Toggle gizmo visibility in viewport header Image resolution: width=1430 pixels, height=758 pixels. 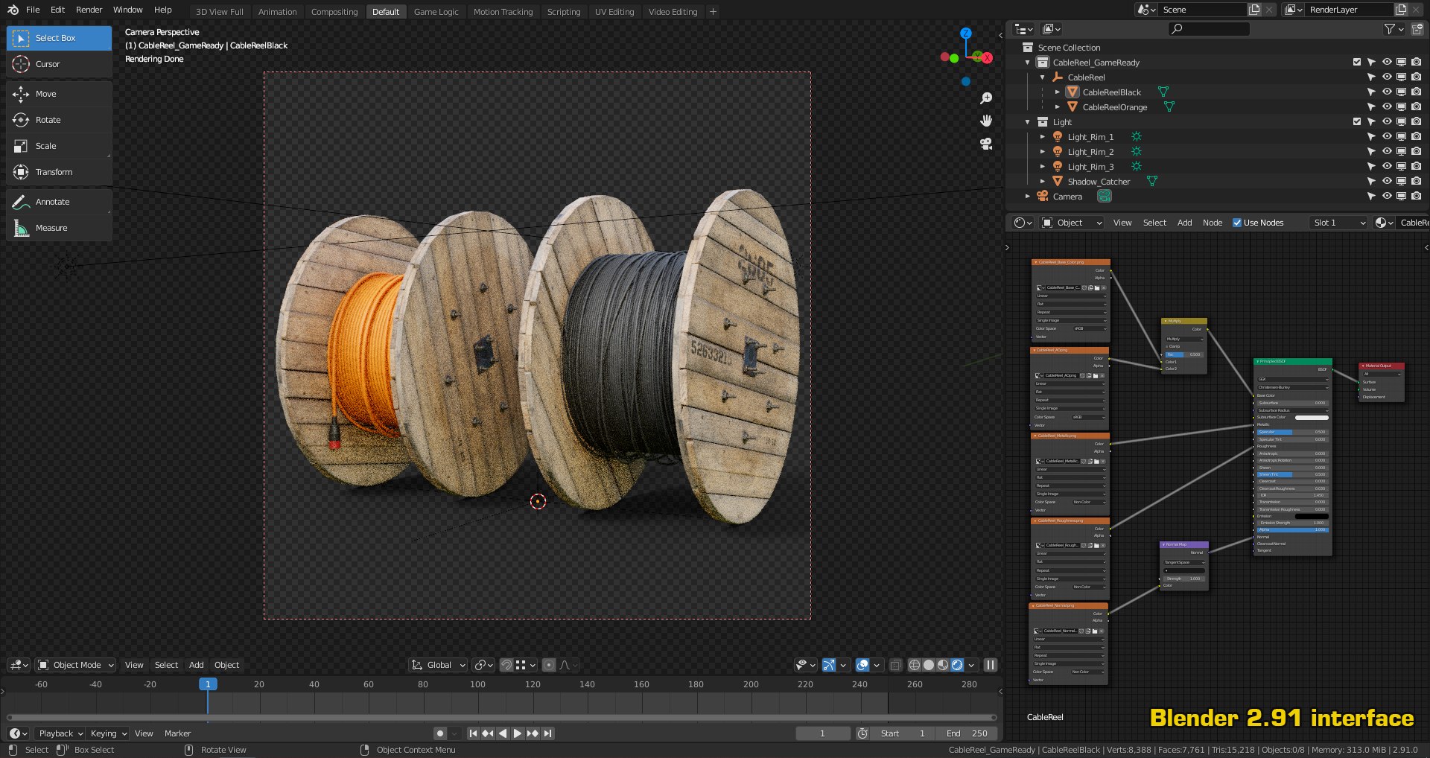(x=828, y=665)
